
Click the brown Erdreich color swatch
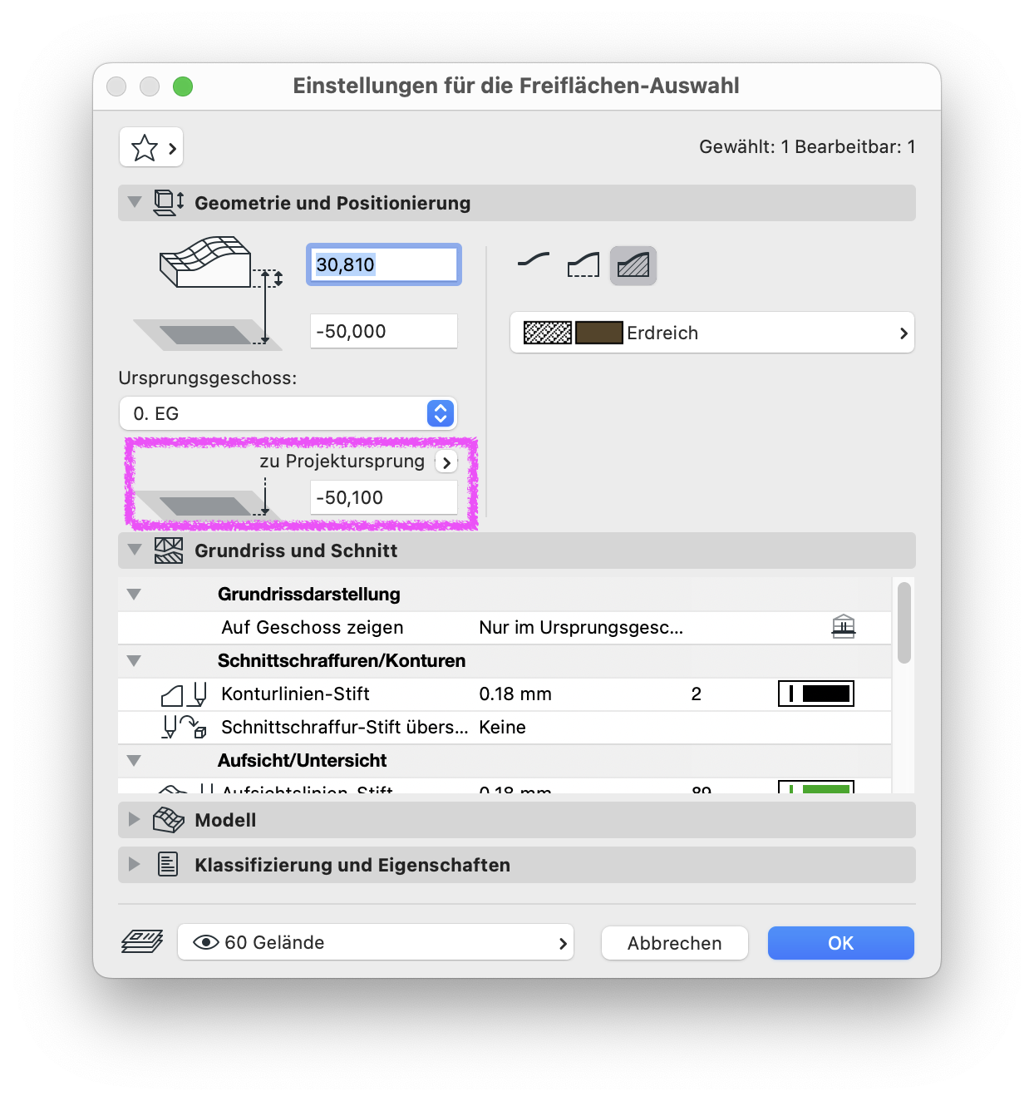599,333
